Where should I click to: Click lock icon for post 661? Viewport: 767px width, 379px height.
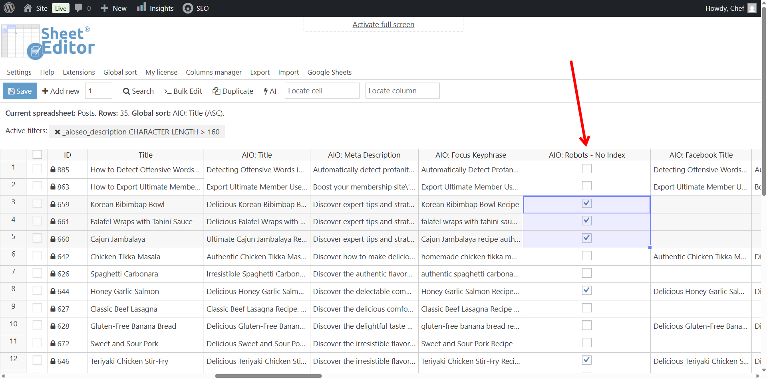53,221
